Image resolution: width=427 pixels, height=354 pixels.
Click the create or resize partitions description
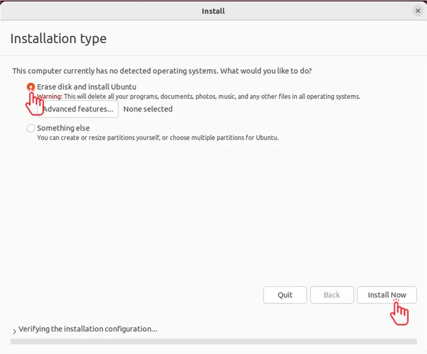click(158, 138)
